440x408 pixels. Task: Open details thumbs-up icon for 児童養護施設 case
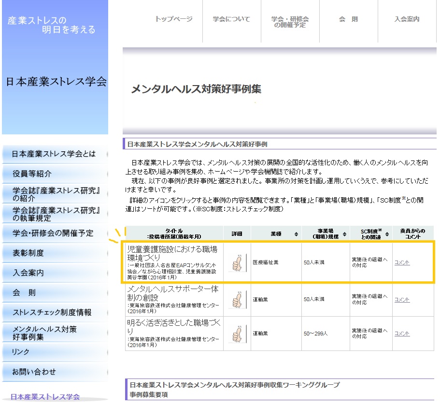coord(237,262)
